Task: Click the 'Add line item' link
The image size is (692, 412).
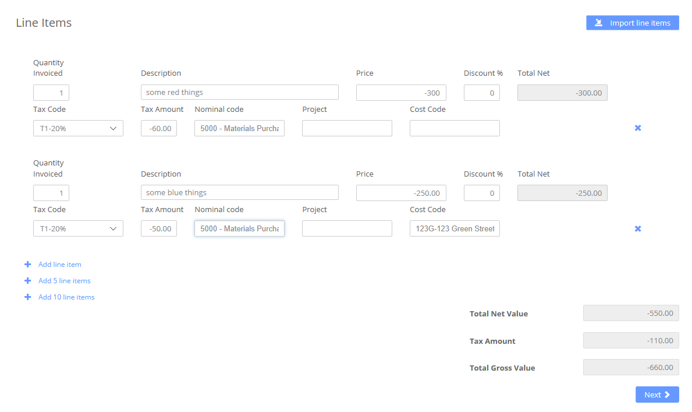Action: point(59,265)
